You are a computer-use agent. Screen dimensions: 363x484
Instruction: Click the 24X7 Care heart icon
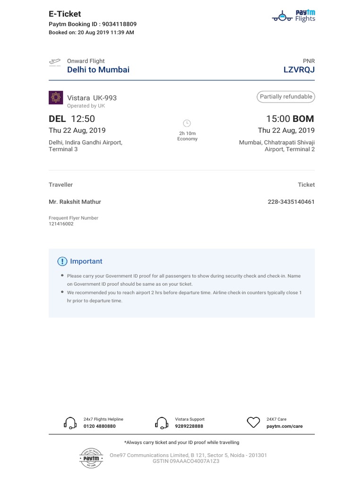click(x=254, y=422)
